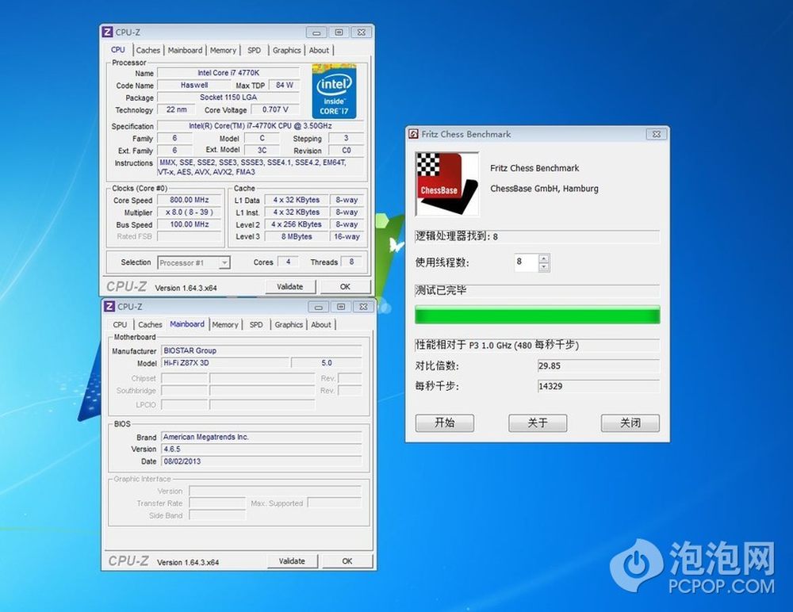Open About tab in lower CPU-Z window
793x612 pixels.
[x=321, y=325]
